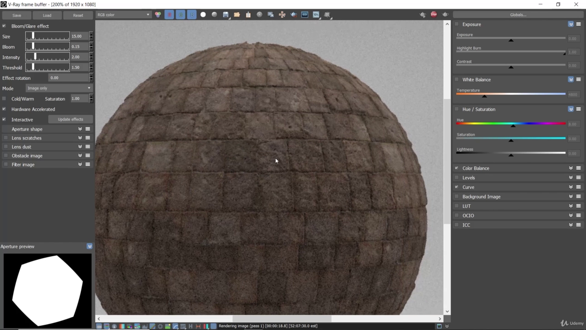586x330 pixels.
Task: Switch to RGB channels view icon
Action: click(x=158, y=15)
